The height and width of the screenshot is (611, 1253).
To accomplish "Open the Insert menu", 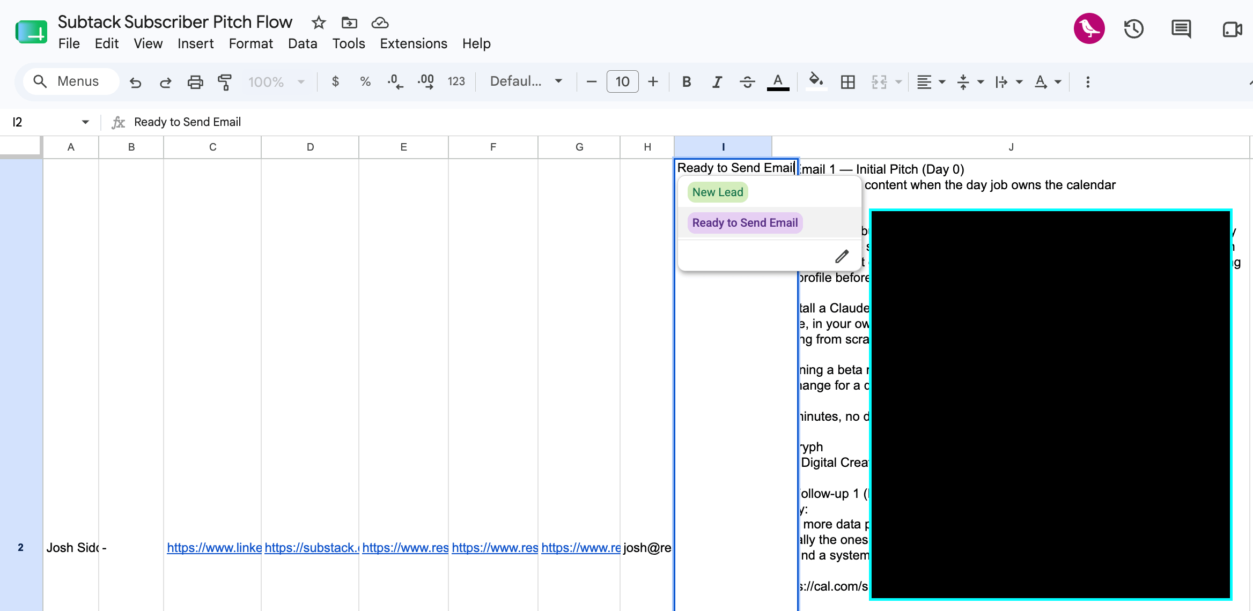I will pos(195,43).
